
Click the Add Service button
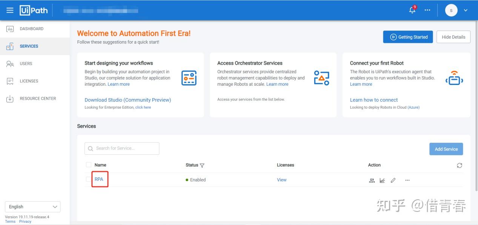pyautogui.click(x=446, y=149)
